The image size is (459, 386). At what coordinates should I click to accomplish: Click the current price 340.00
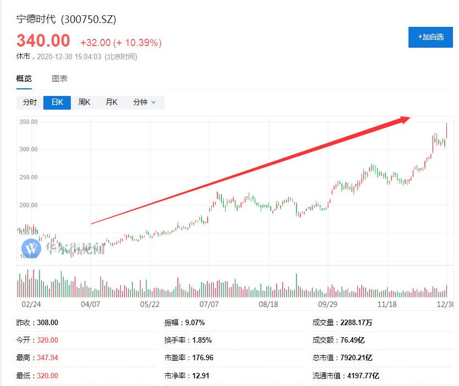(43, 41)
